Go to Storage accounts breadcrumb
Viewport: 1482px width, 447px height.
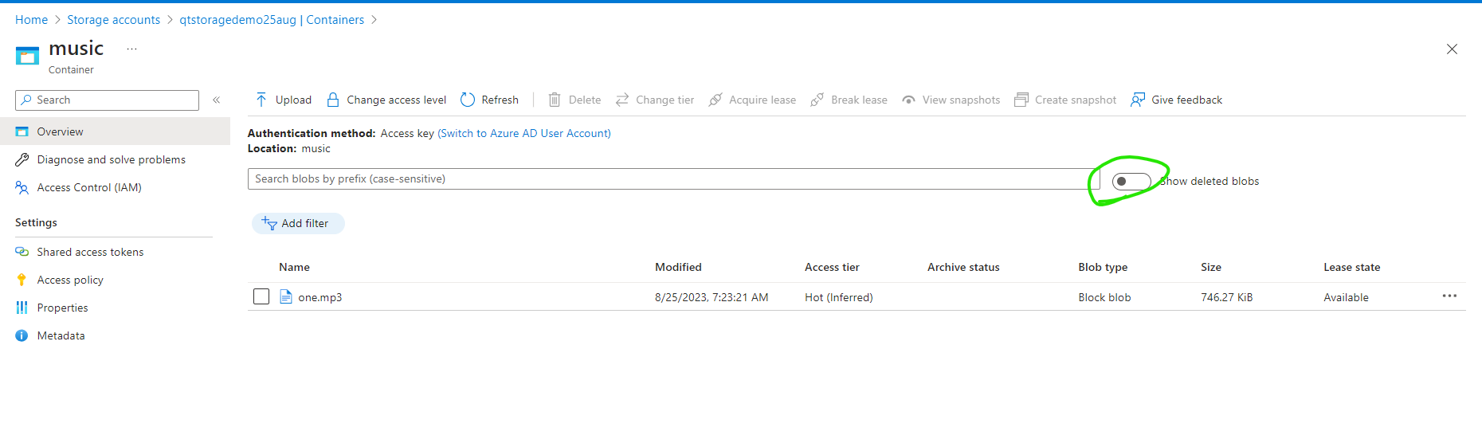(113, 20)
